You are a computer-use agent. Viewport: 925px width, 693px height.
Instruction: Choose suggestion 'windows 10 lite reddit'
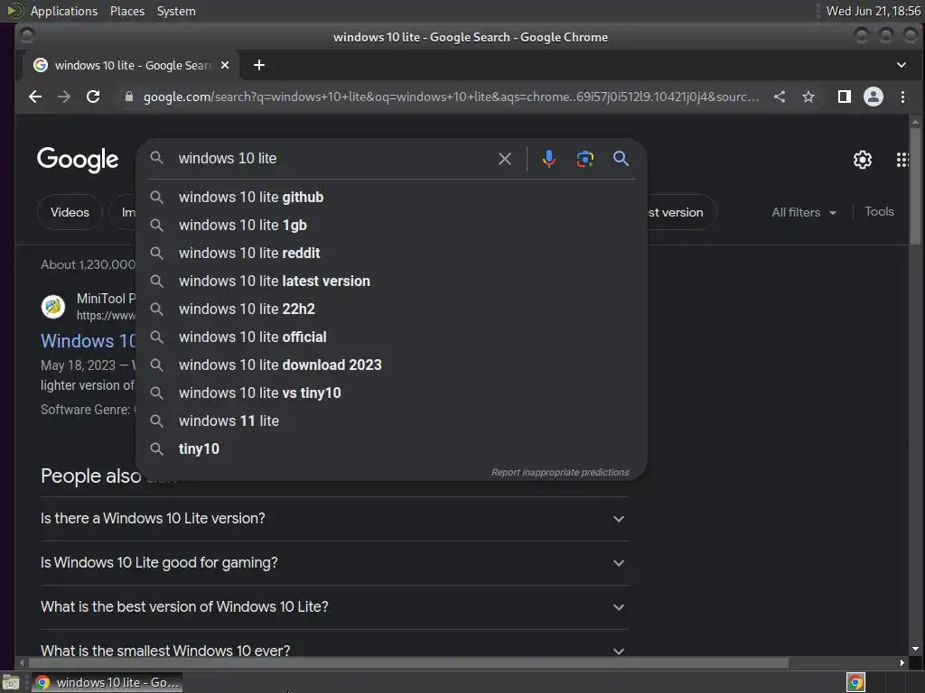[392, 254]
